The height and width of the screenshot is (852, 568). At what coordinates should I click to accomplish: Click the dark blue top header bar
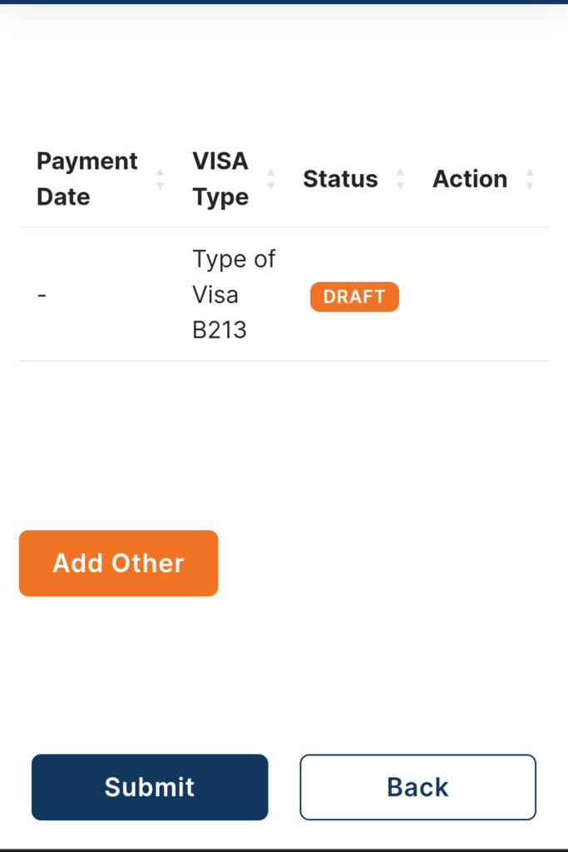click(x=284, y=2)
